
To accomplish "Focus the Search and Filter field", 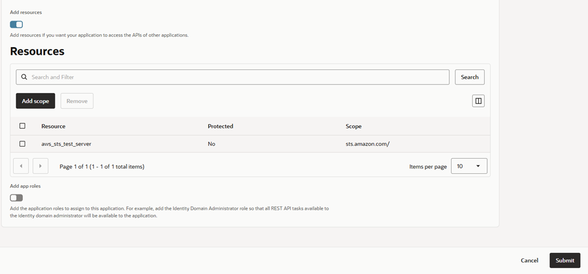I will (238, 77).
